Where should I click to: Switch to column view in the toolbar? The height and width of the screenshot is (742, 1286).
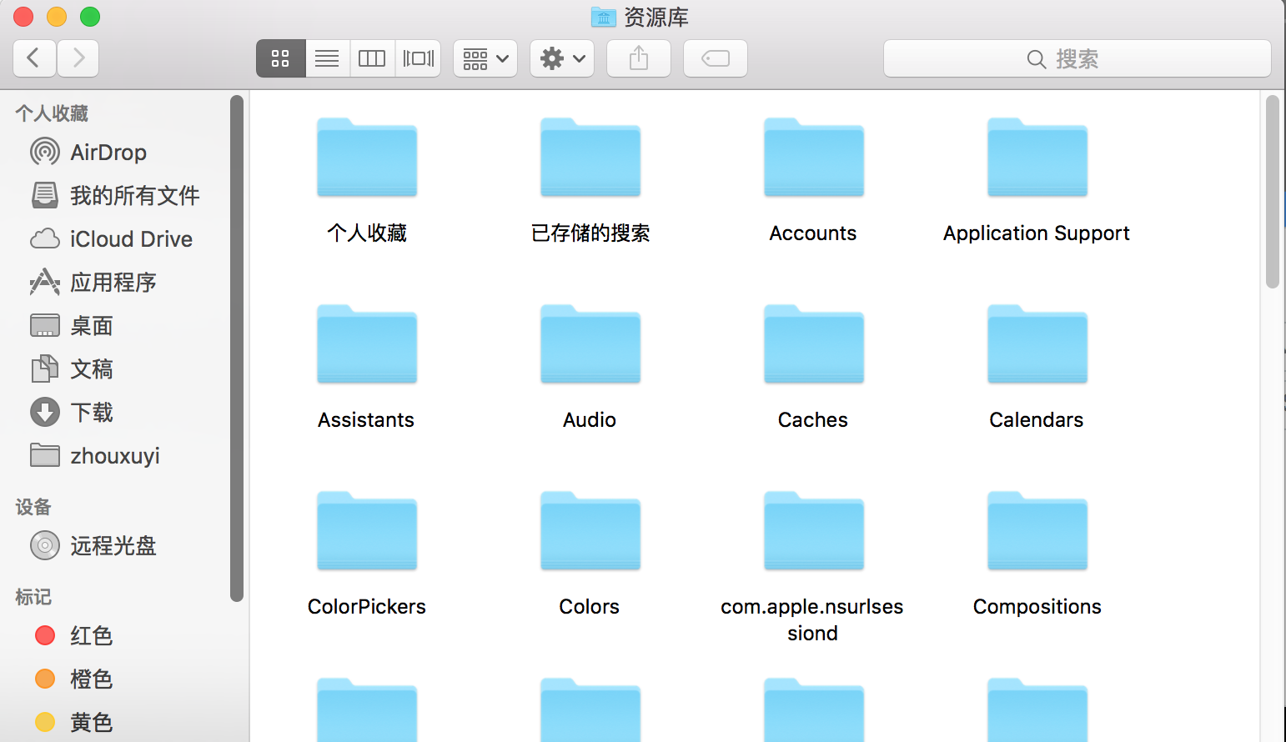click(x=371, y=58)
